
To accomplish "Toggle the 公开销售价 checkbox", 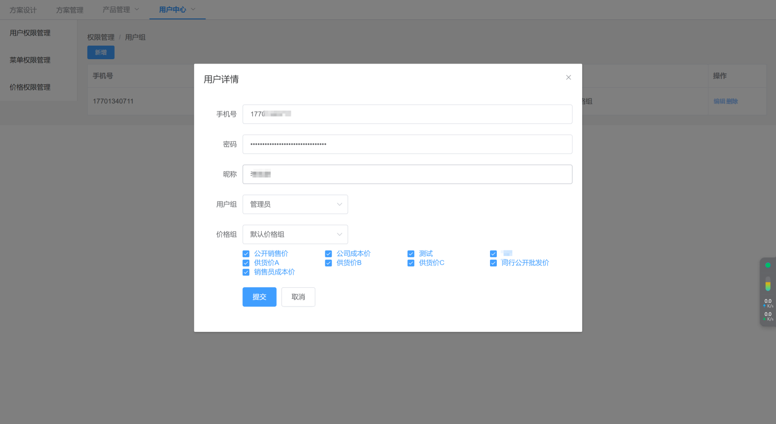I will point(246,254).
